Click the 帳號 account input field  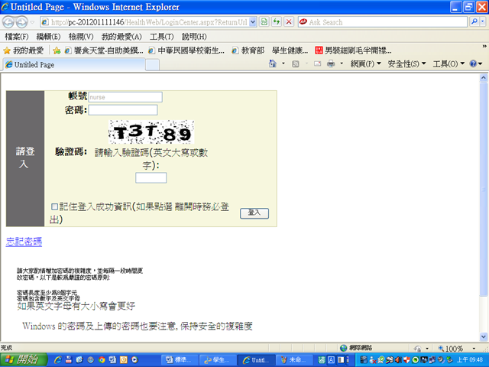click(125, 97)
